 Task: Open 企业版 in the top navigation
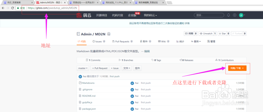pos(132,15)
